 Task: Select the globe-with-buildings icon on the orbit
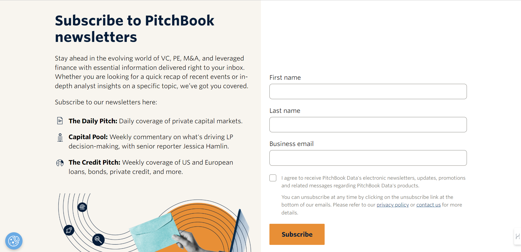click(x=82, y=207)
